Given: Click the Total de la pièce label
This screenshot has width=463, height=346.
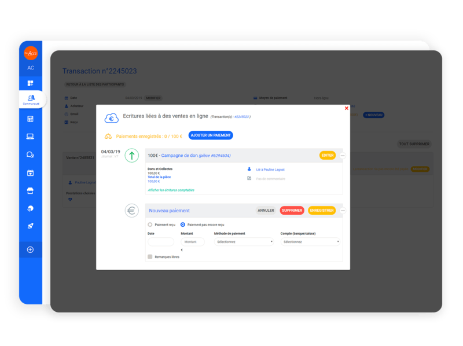Looking at the screenshot, I should click(x=159, y=177).
